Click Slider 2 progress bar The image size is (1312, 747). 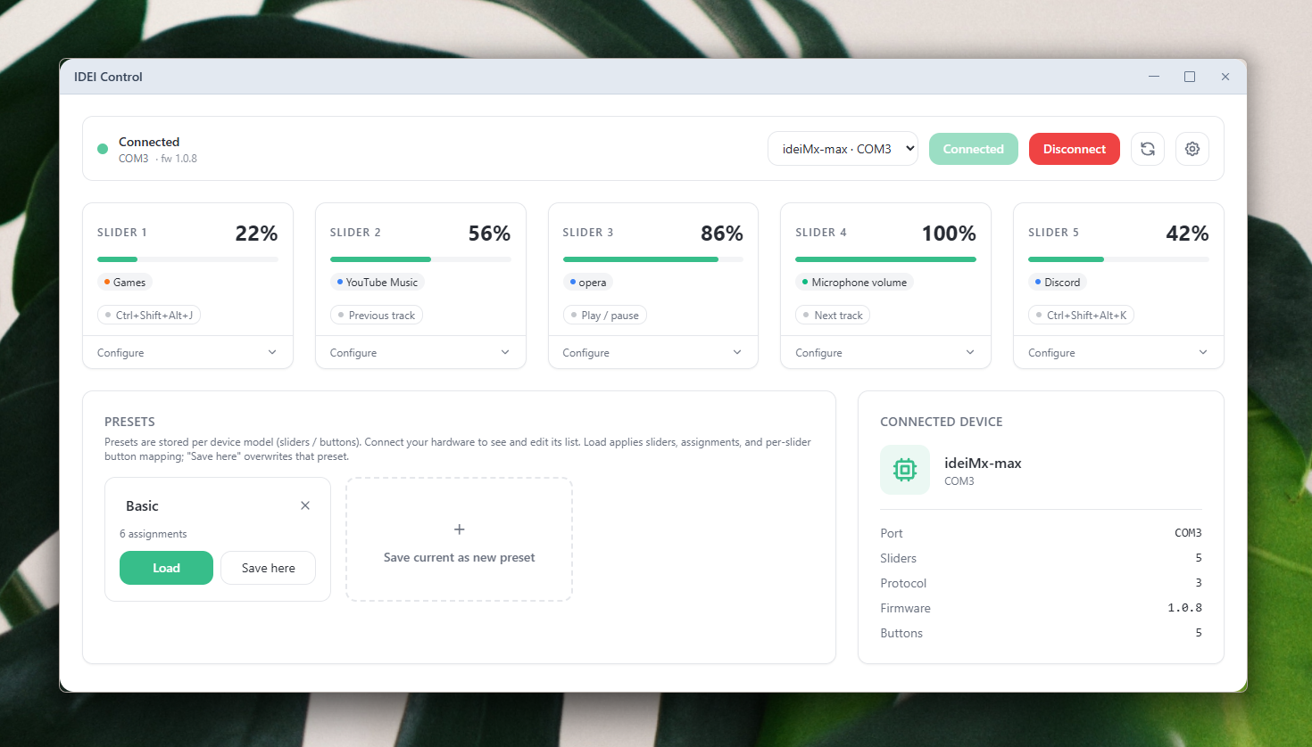coord(420,259)
